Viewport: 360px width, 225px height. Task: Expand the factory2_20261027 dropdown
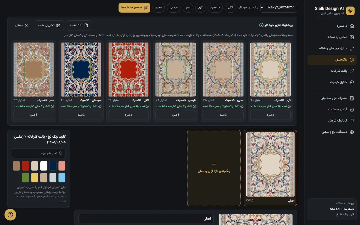pos(279,7)
